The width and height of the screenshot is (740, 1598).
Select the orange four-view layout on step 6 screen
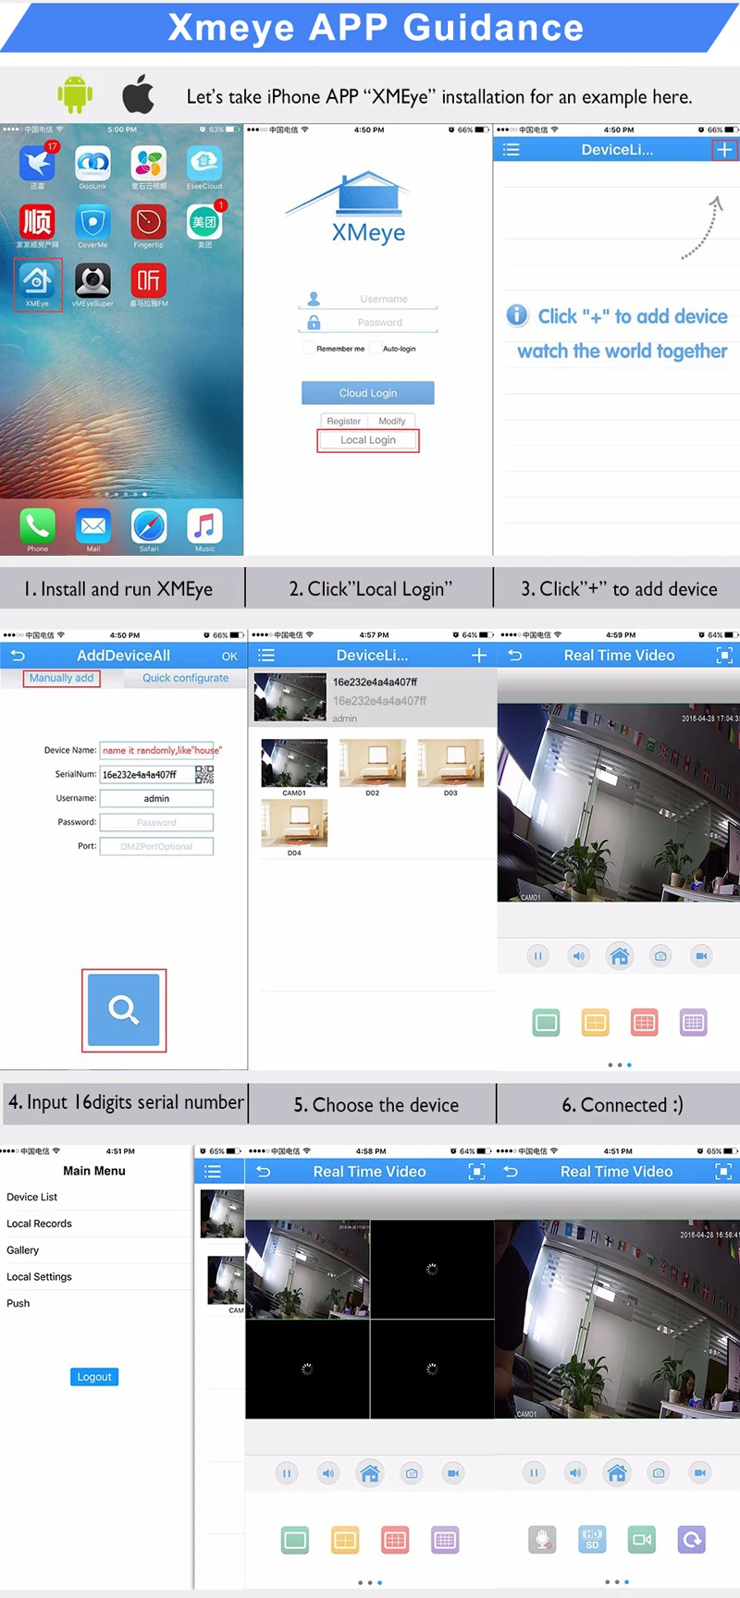(596, 1023)
